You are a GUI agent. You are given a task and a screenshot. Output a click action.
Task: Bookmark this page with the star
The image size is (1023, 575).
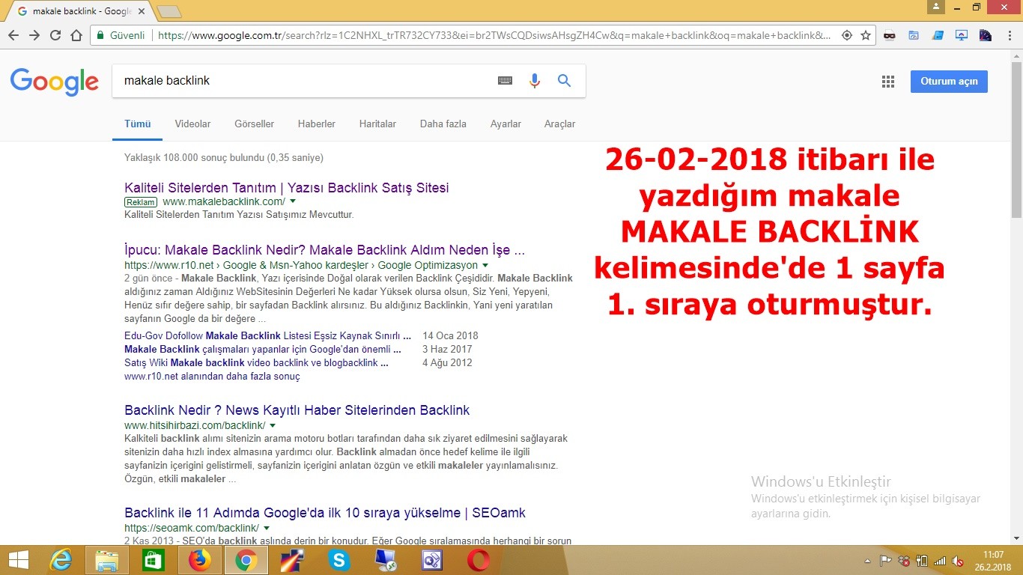(x=866, y=35)
